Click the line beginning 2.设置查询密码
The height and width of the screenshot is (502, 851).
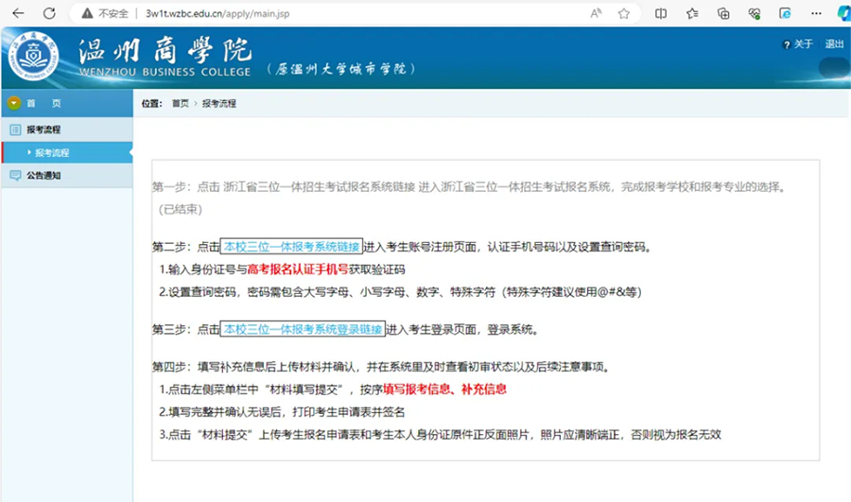[x=401, y=292]
